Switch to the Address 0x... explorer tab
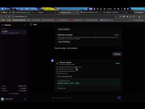The width and height of the screenshot is (145, 109). tap(91, 12)
